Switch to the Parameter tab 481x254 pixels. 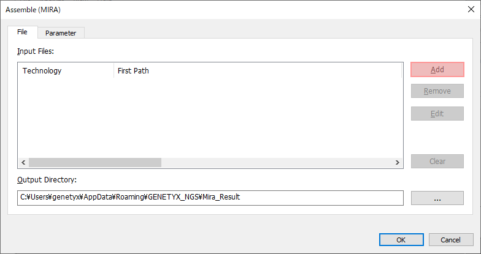click(x=61, y=33)
